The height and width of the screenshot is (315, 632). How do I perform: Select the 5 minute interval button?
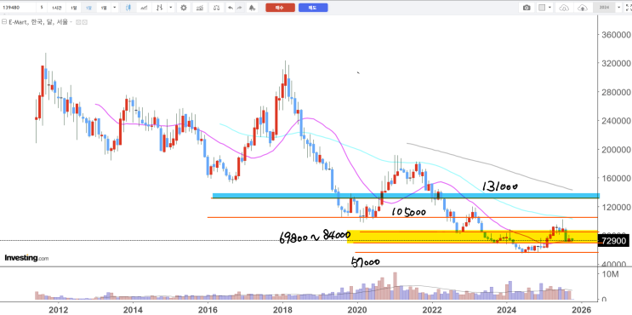point(42,8)
